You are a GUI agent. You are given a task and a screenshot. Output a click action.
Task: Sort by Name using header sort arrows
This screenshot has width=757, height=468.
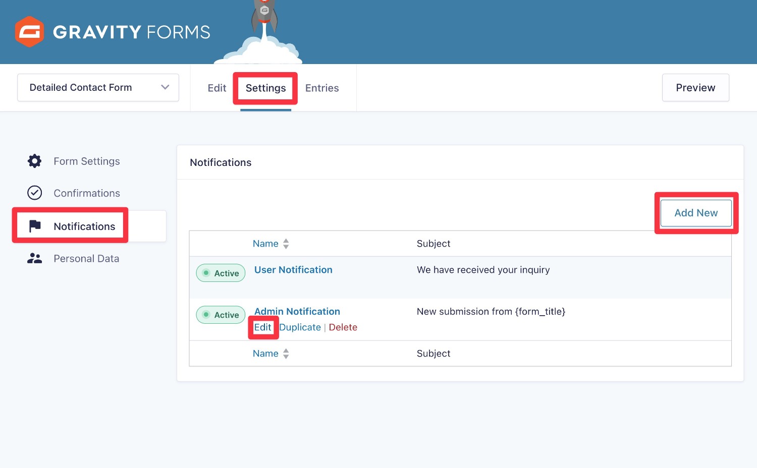point(286,244)
